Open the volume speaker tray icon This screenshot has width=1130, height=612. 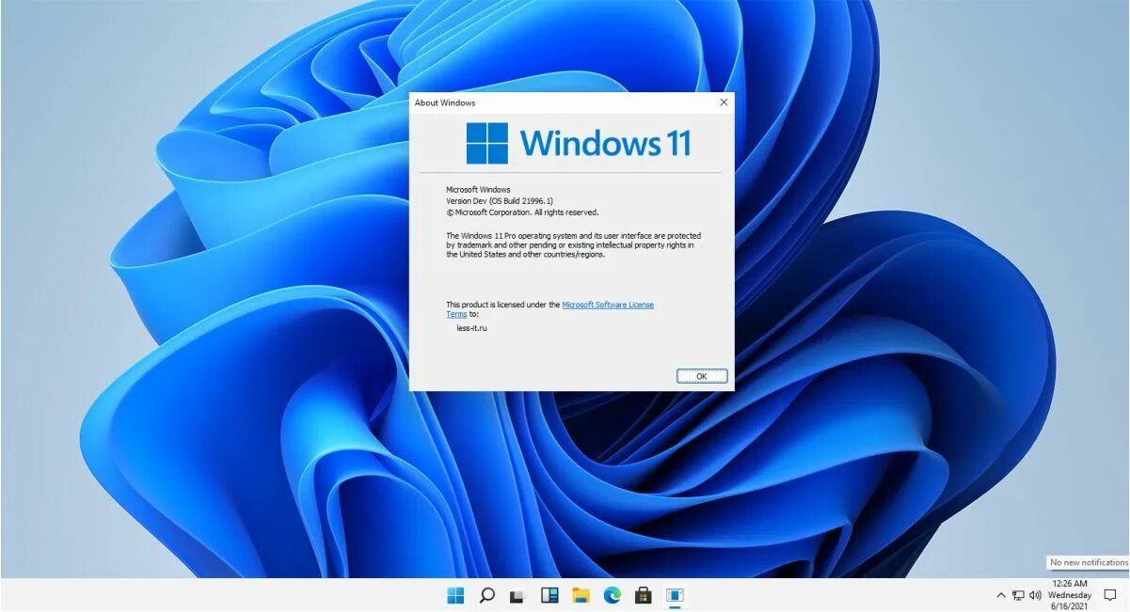[1035, 595]
